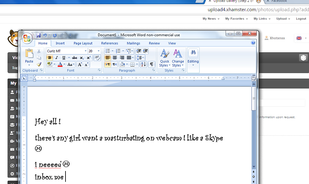Switch to the Insert ribbon tab
The height and width of the screenshot is (184, 309).
click(60, 43)
